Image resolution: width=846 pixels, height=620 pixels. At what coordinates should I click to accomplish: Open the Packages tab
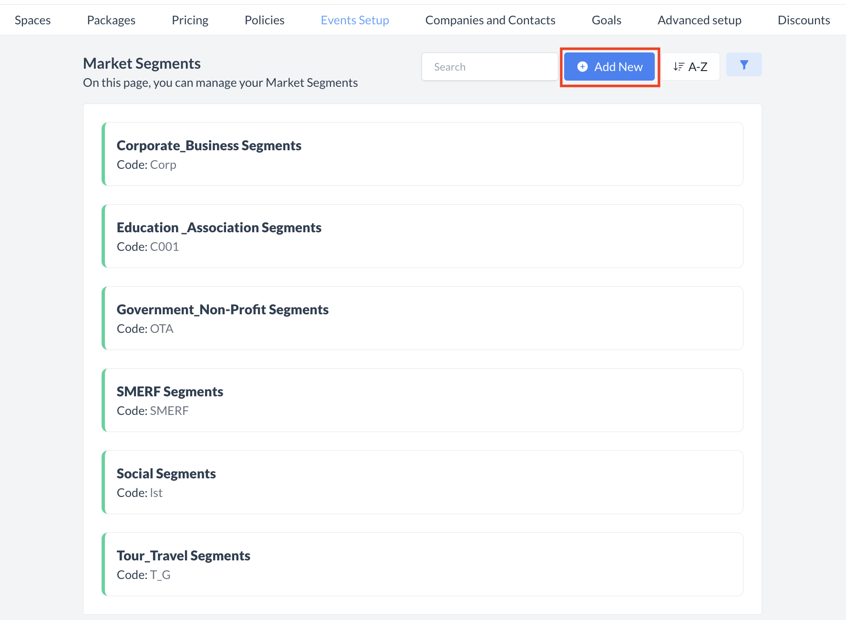click(111, 20)
